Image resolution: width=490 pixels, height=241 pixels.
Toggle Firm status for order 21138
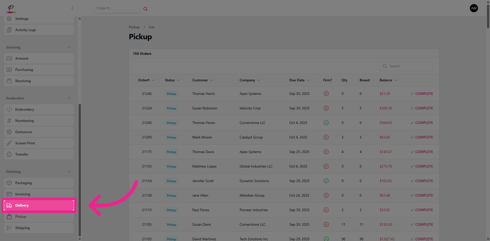tap(326, 195)
